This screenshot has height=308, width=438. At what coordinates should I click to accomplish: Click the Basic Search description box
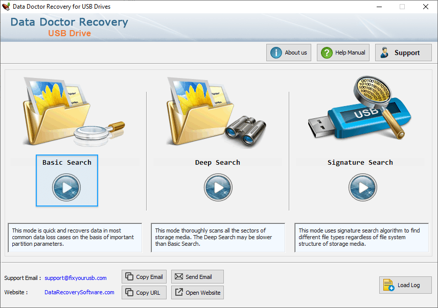(75, 238)
